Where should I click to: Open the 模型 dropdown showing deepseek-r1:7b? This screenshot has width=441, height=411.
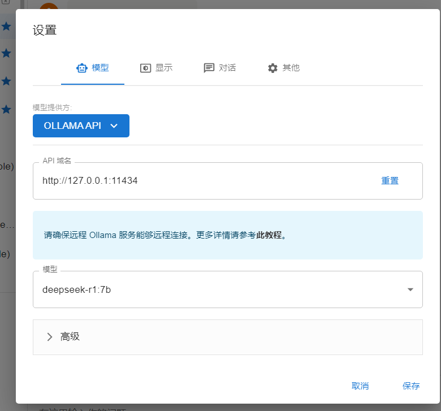(227, 289)
